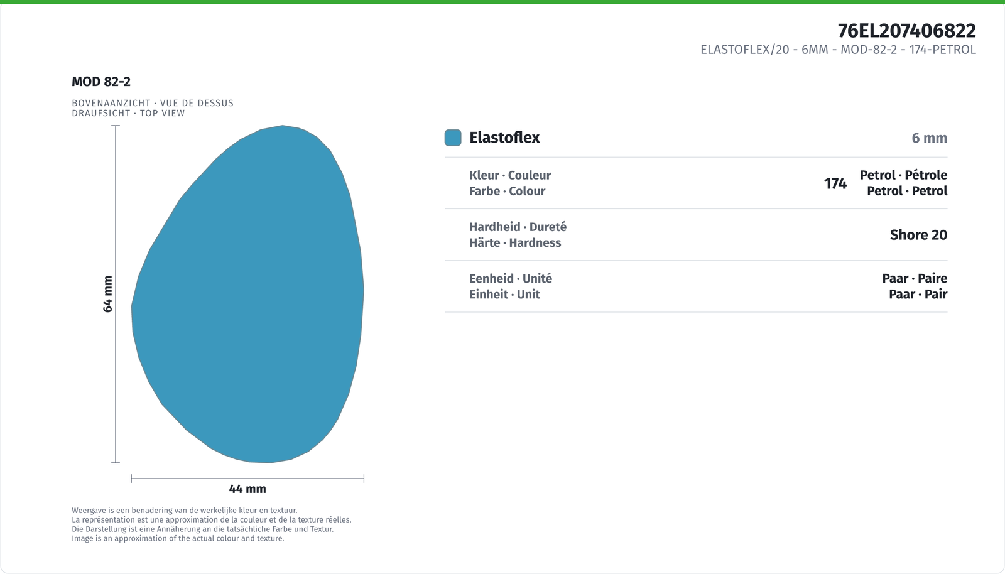Click the Kleur · Couleur label
Viewport: 1005px width, 574px height.
coord(510,175)
